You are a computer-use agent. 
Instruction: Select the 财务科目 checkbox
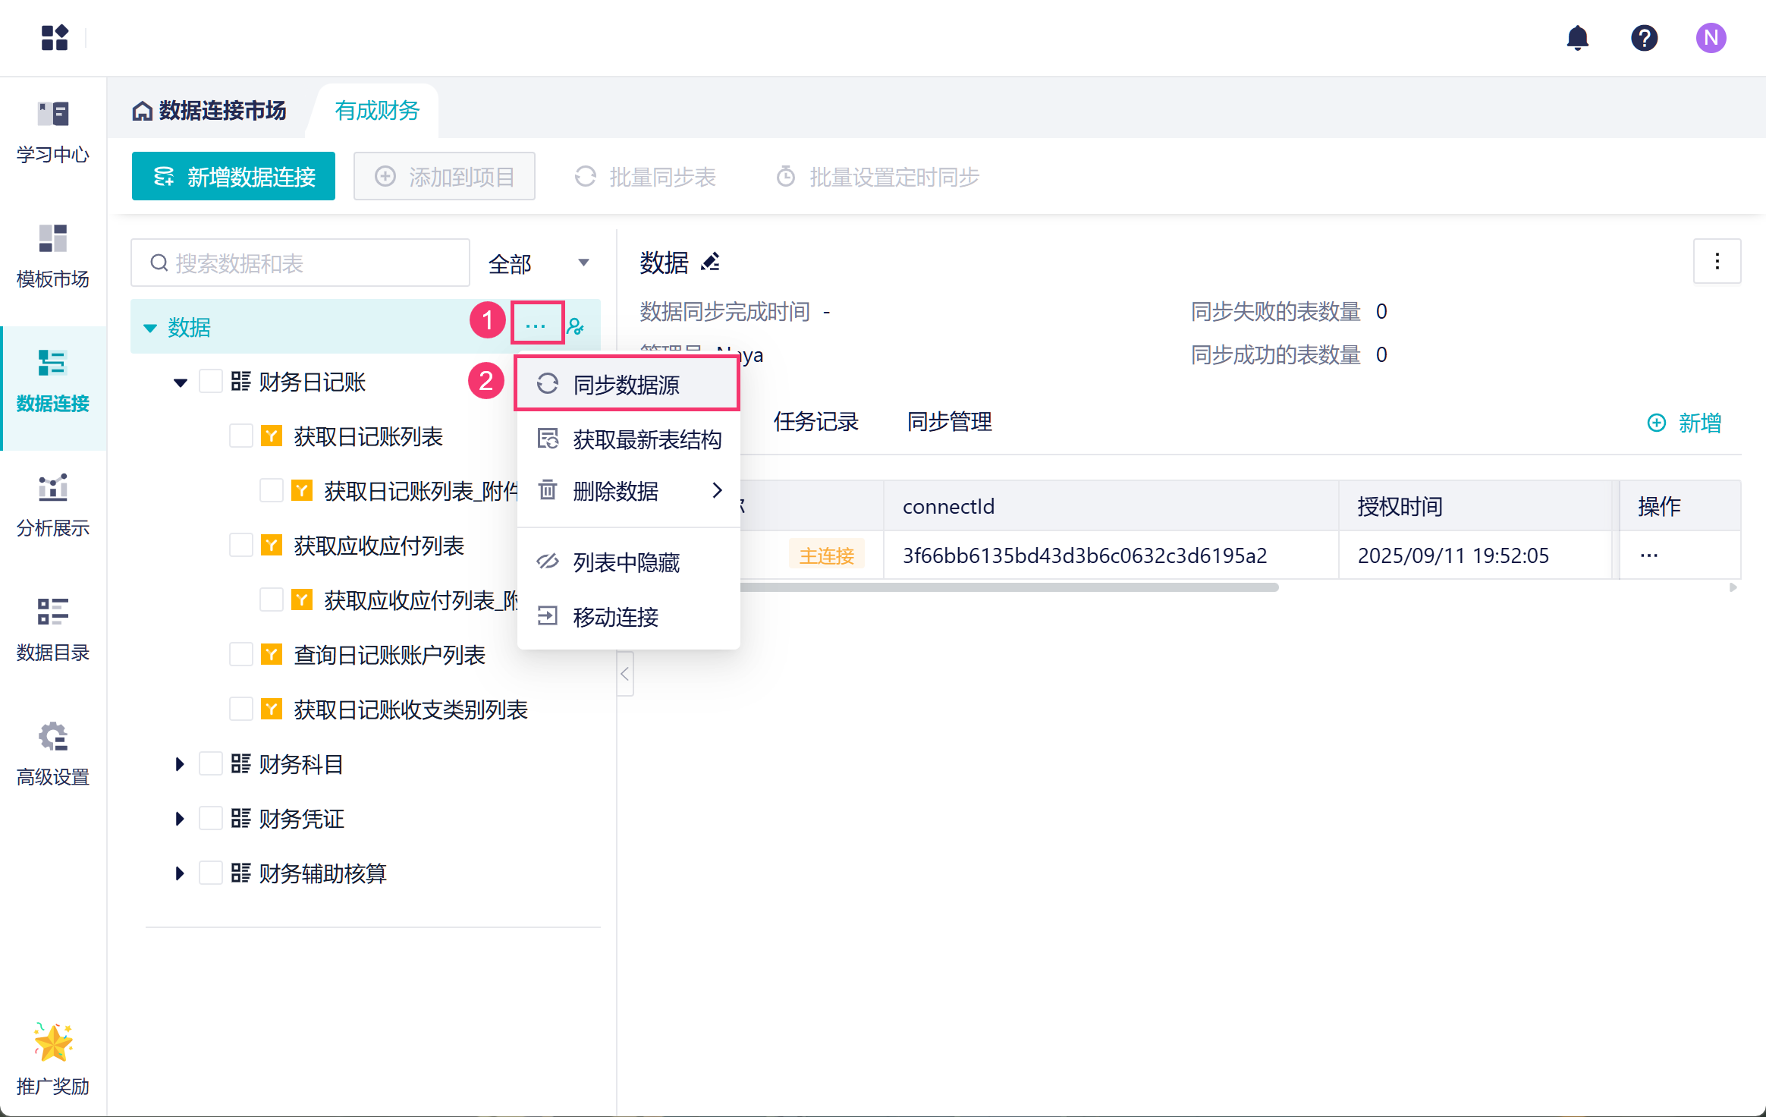[x=210, y=764]
